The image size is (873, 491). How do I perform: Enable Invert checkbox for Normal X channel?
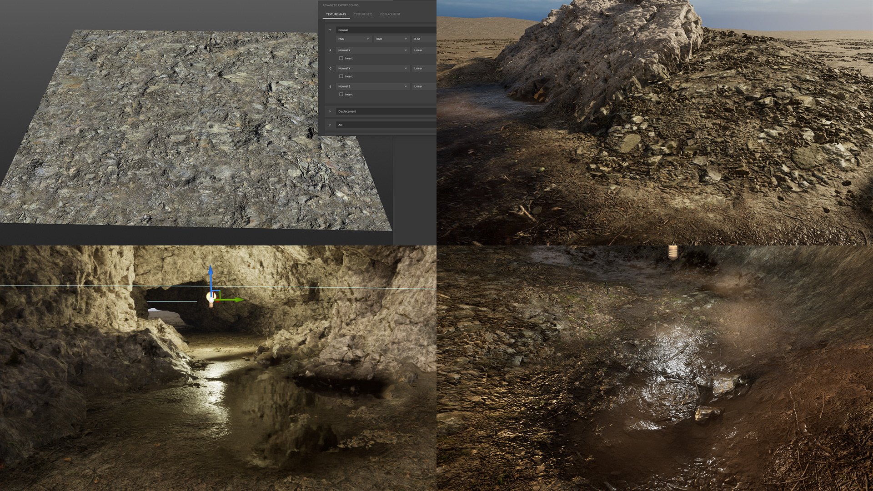pos(341,58)
